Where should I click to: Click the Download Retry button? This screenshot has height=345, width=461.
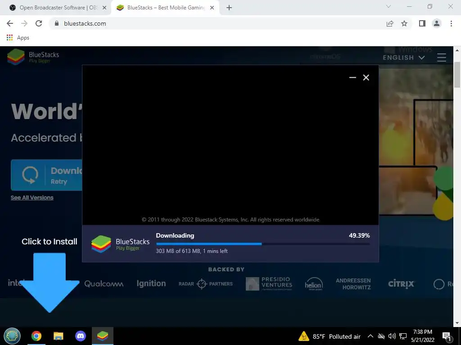46,175
